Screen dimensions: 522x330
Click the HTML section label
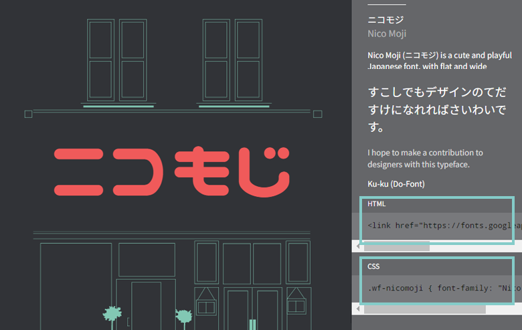377,203
